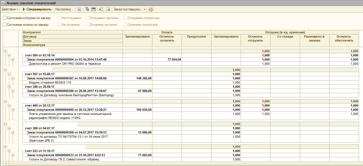Screen dimensions: 363x166
Task: Enable the 'Состояние оплаты по заказу' checkbox
Action: [5, 25]
